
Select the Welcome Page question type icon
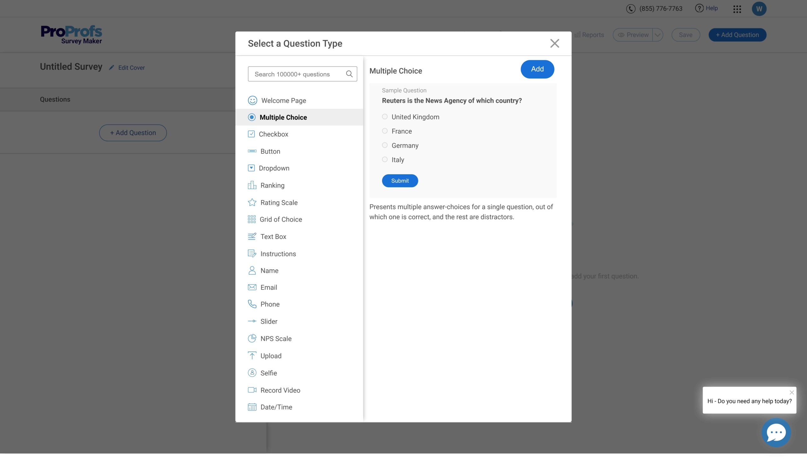(252, 101)
